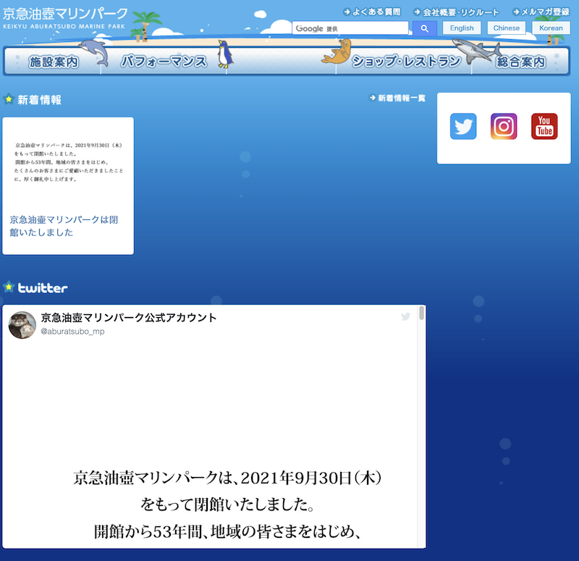Screen dimensions: 579x561
Task: Open the Twitter social icon
Action: click(x=463, y=126)
